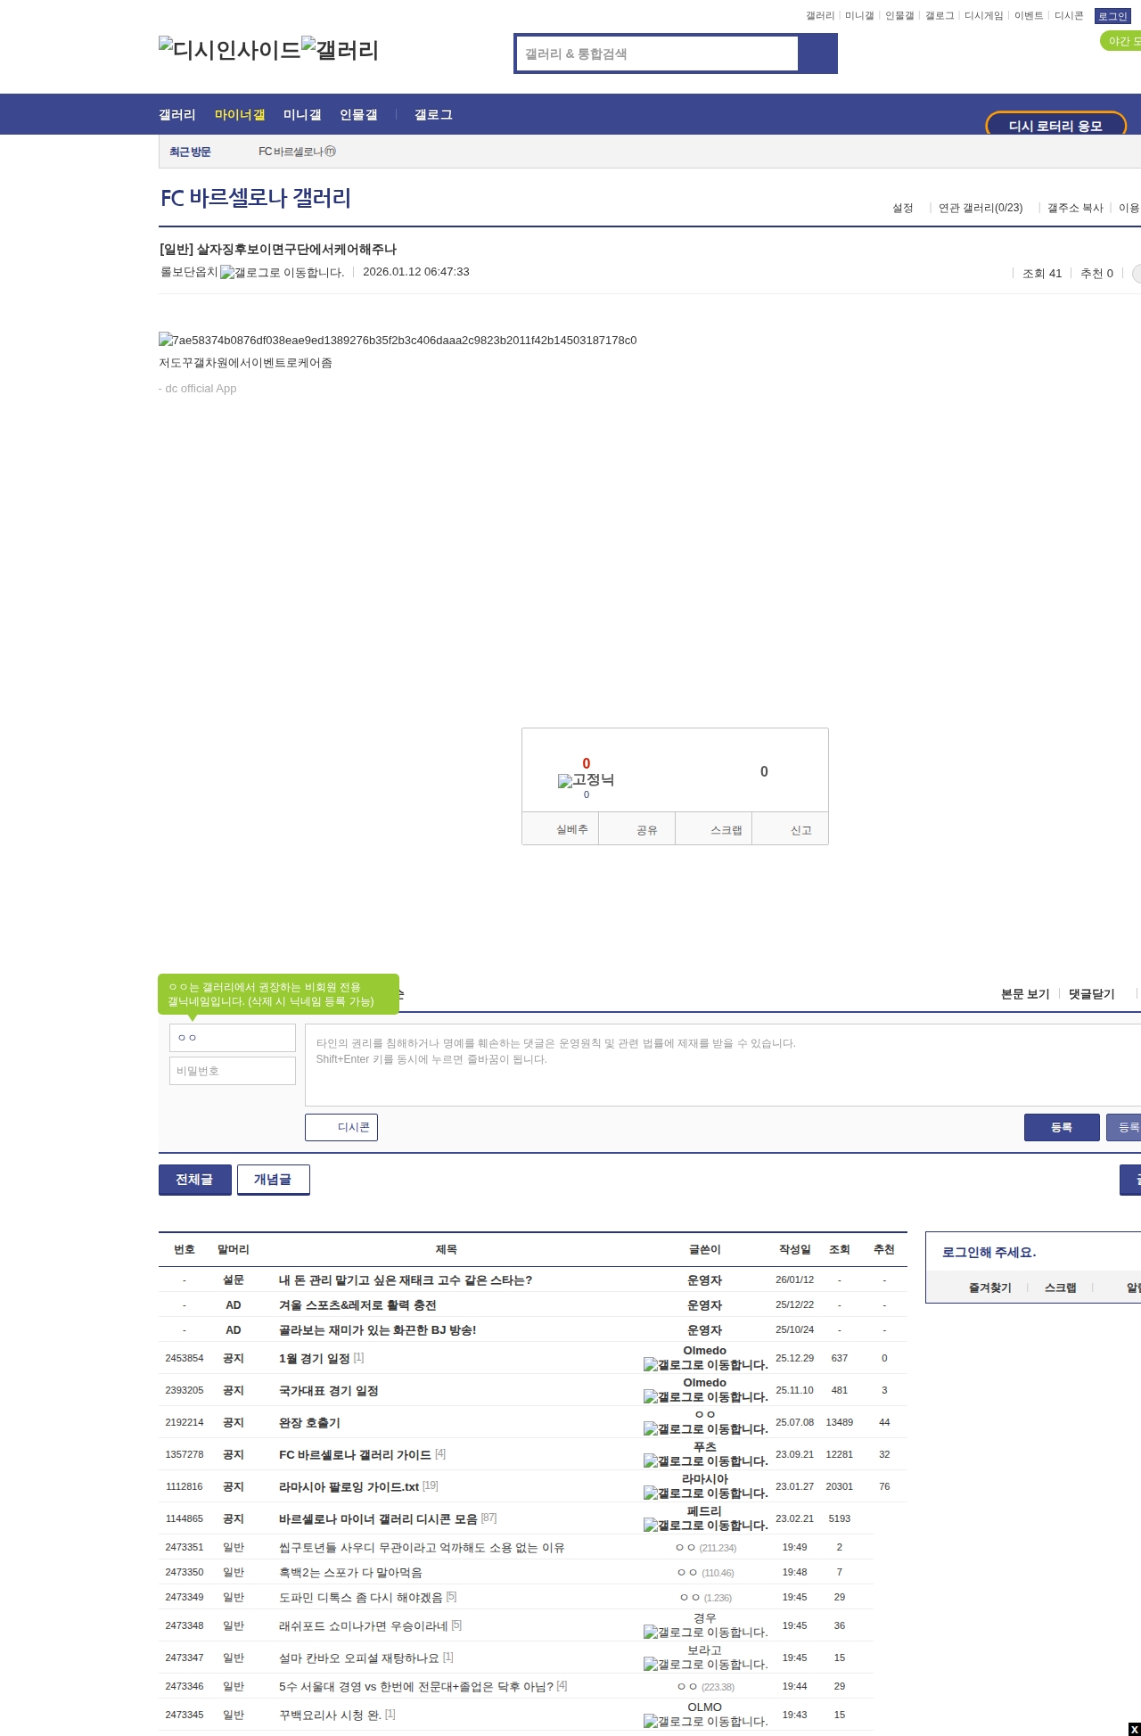
Task: Open the 디시콘 picker below the comment box
Action: pyautogui.click(x=341, y=1127)
